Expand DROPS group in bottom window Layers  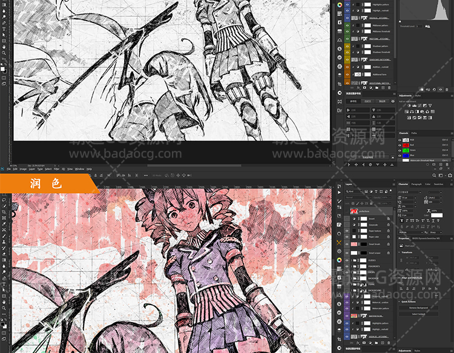coord(352,272)
